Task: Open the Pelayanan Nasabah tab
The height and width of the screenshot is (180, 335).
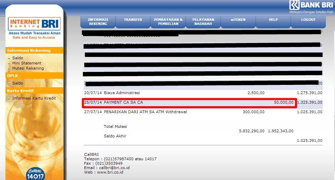Action: (203, 21)
